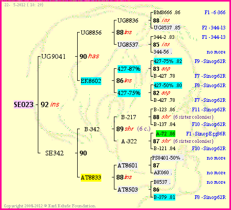Select the A-322 node
This screenshot has width=231, height=210.
tap(129, 141)
